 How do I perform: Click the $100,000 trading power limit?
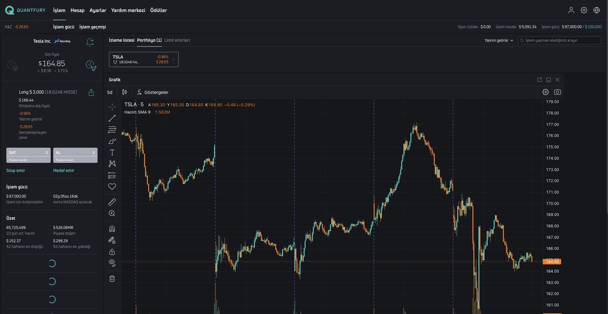coord(593,27)
